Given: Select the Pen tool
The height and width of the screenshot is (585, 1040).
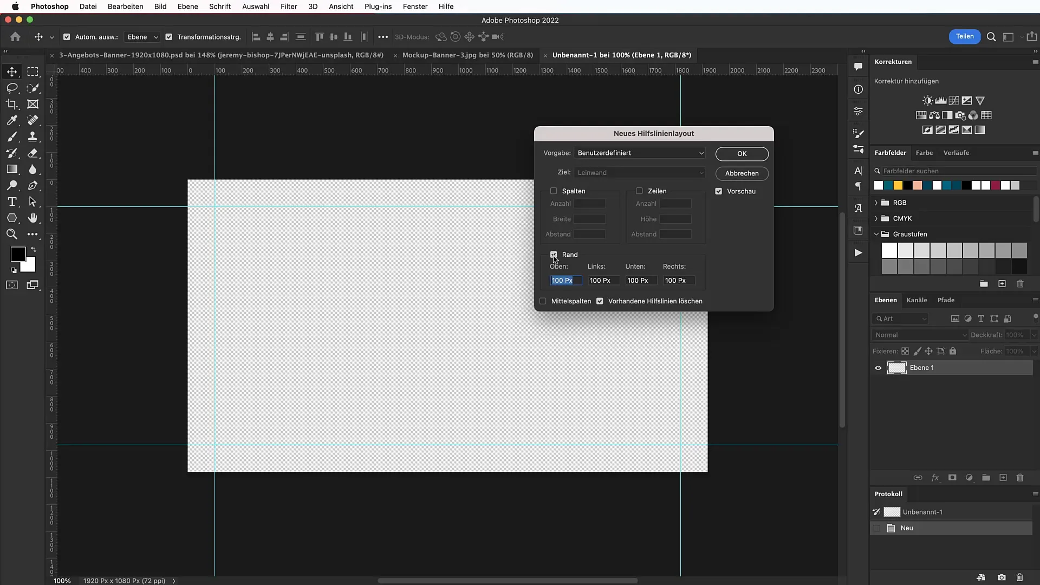Looking at the screenshot, I should pos(33,185).
